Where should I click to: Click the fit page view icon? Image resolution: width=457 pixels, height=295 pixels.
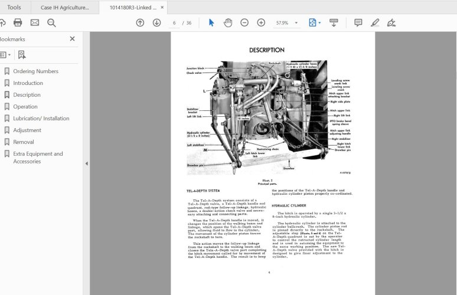tap(312, 22)
